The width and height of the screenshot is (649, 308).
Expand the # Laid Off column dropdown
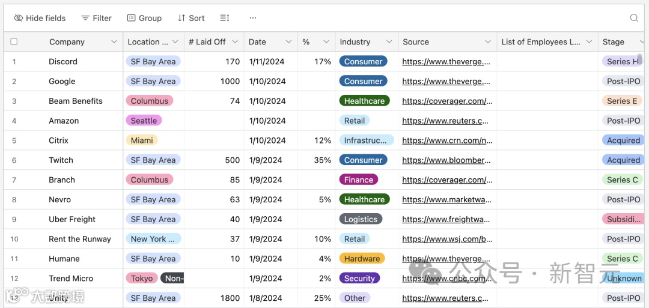(235, 42)
